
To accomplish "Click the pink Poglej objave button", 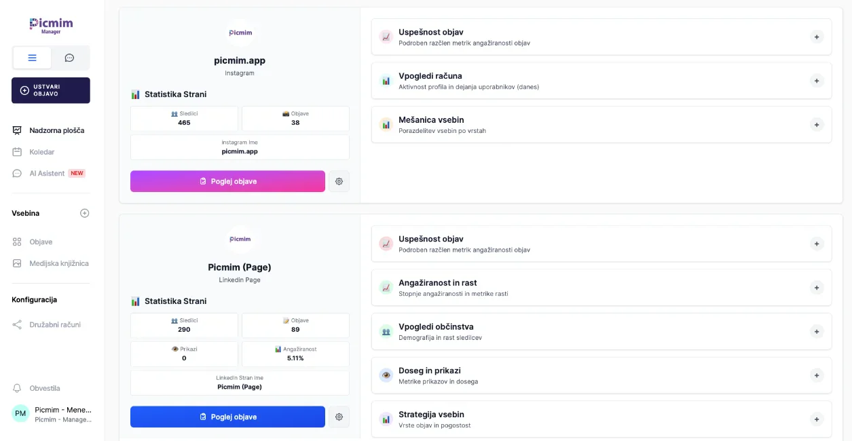I will pos(227,181).
